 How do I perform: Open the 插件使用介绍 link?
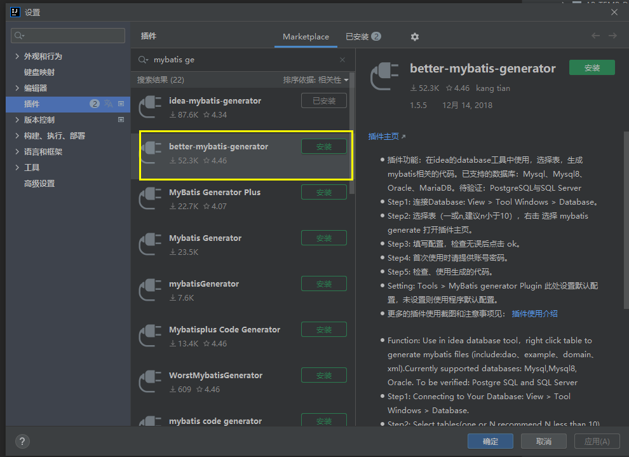(535, 314)
